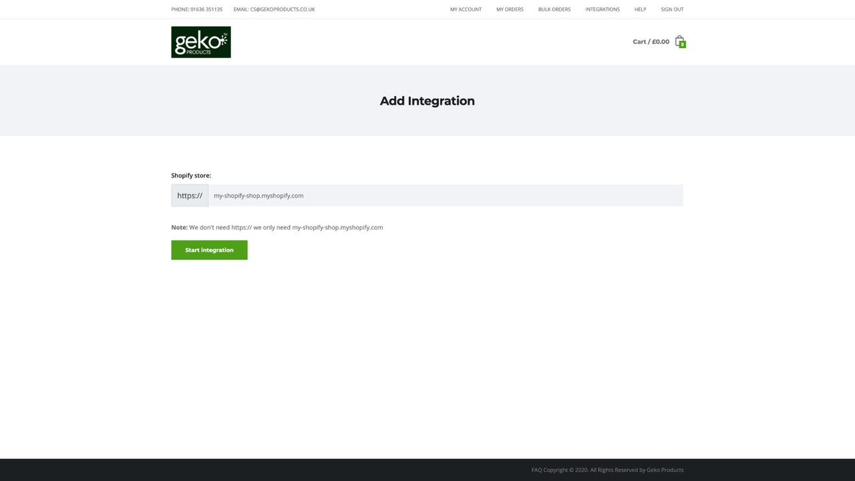
Task: Select the https:// prefix box
Action: point(190,195)
